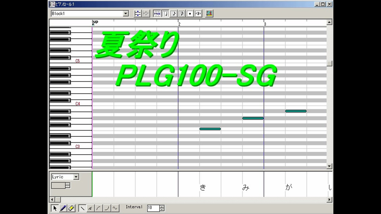This screenshot has height=214, width=381.
Task: Open the Lyric parameter dropdown
Action: [x=76, y=177]
